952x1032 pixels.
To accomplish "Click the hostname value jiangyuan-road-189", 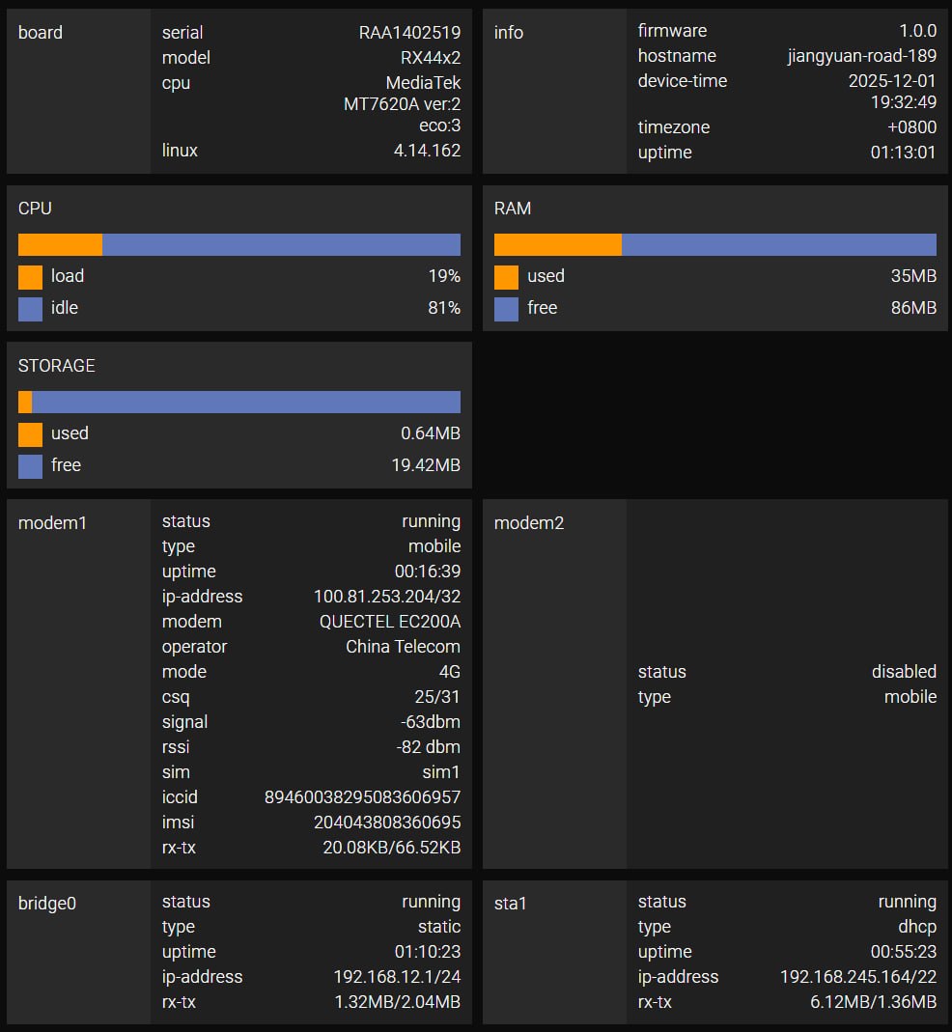I will (861, 56).
